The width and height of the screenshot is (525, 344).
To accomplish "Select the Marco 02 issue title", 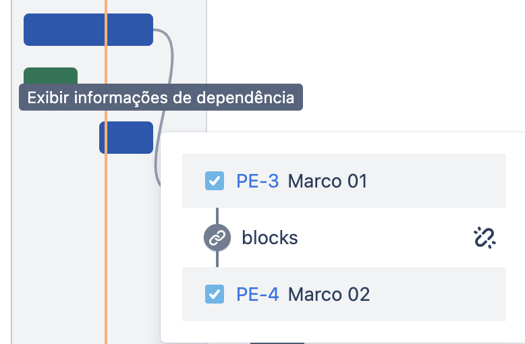I will (329, 294).
